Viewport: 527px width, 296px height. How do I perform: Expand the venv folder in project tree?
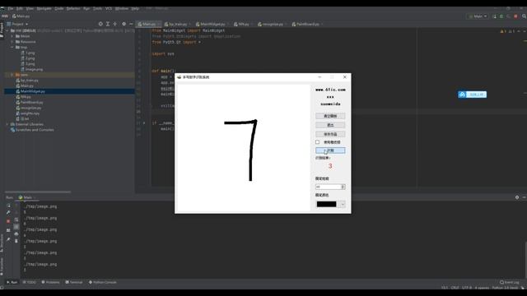[12, 75]
